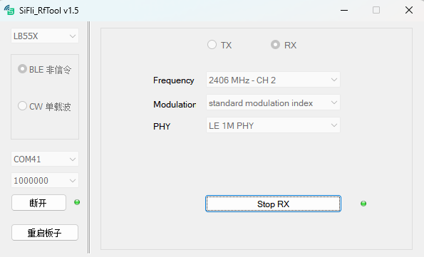Close the SiFli_RfTool window
Screen dimensions: 424x257
click(x=409, y=10)
